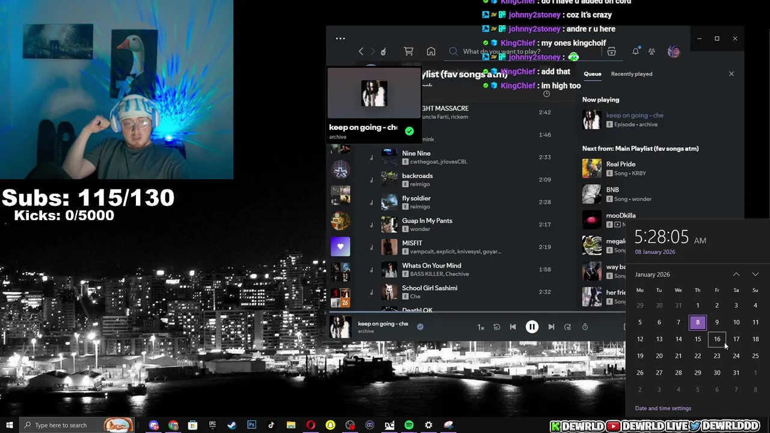
Task: Click the duration clock column header
Action: (x=546, y=94)
